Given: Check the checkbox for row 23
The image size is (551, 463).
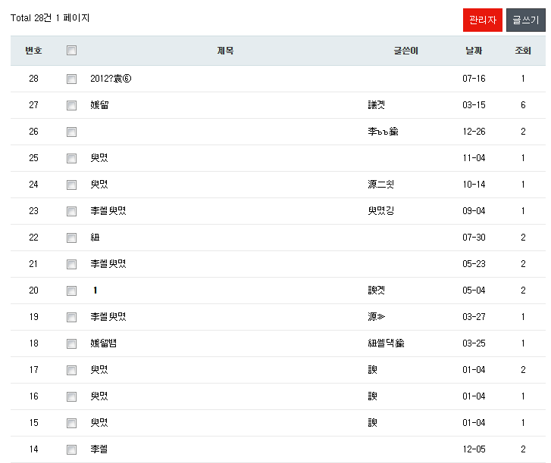Looking at the screenshot, I should tap(72, 211).
